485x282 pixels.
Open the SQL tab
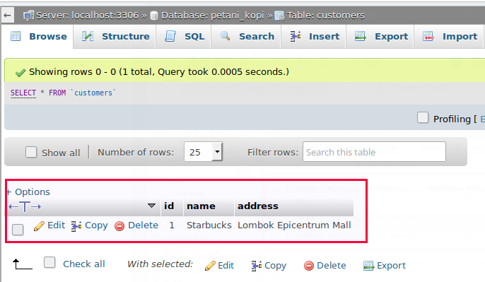click(x=185, y=37)
